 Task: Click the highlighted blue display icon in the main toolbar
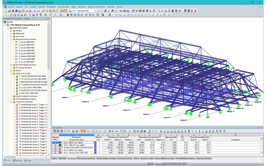(x=140, y=11)
